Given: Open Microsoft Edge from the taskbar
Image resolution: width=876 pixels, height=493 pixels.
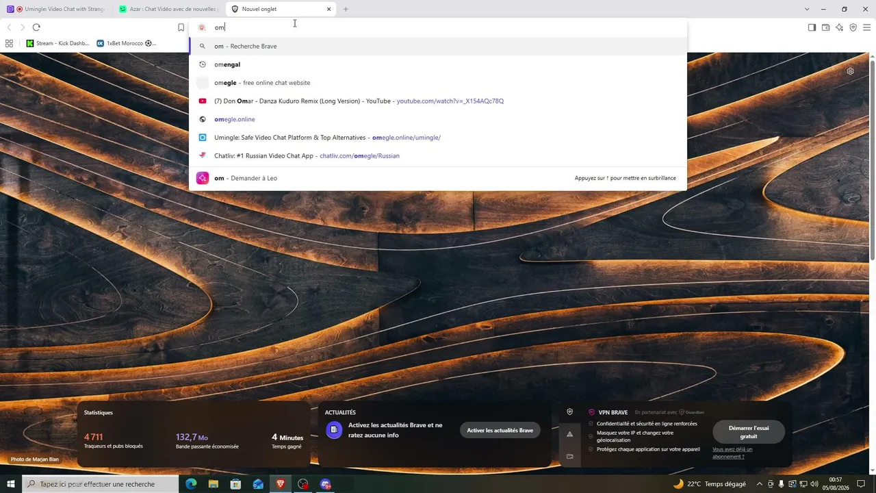Looking at the screenshot, I should tap(191, 484).
